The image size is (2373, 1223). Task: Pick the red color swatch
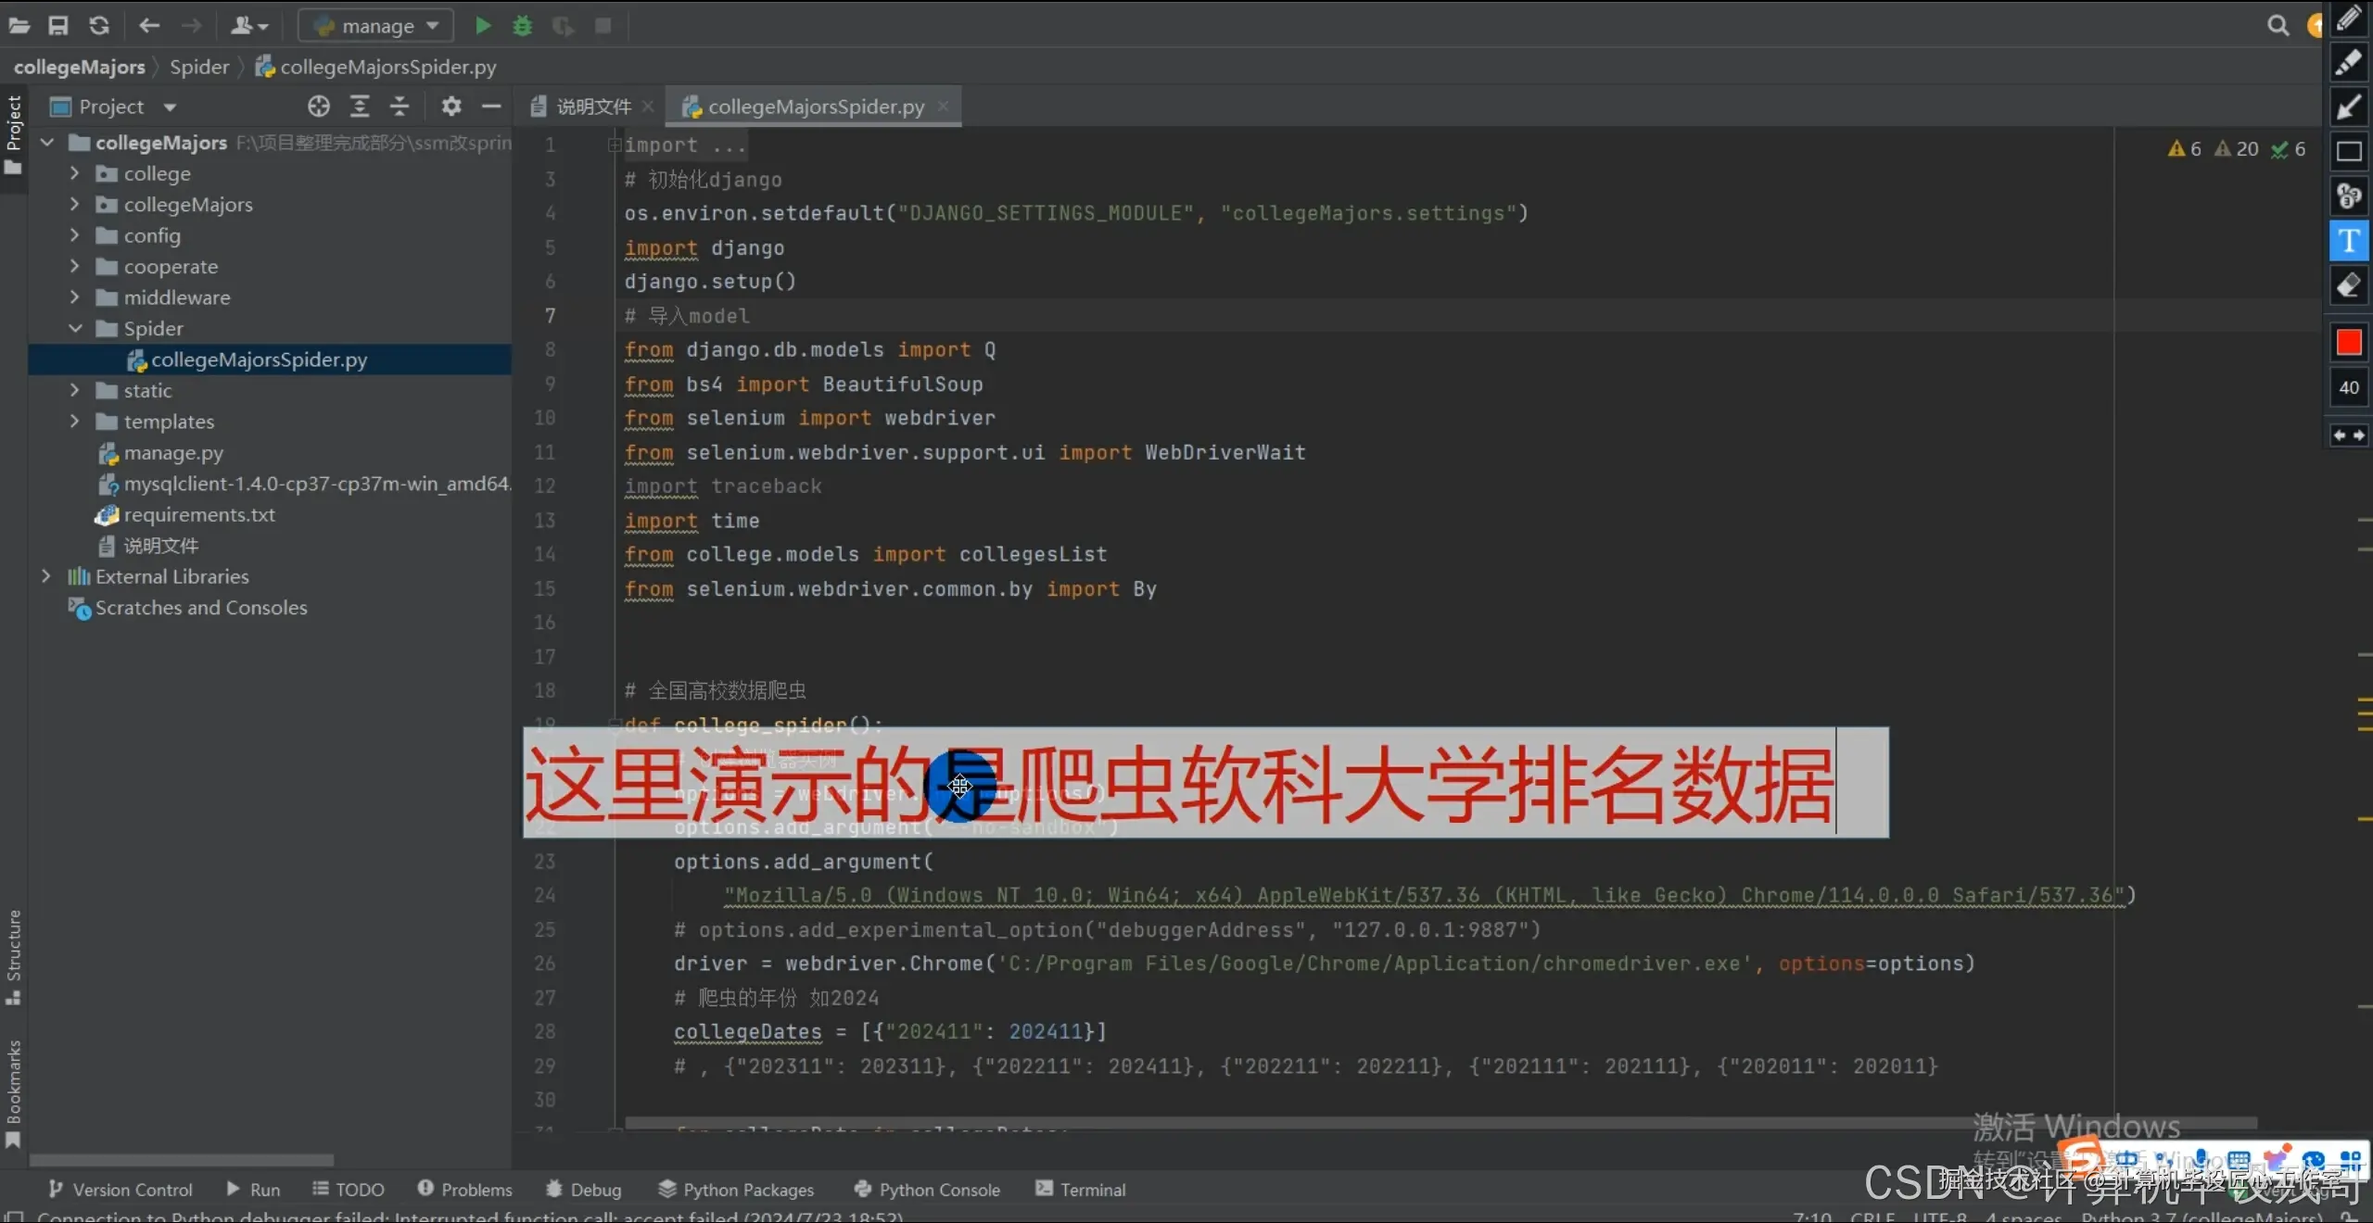(2349, 343)
